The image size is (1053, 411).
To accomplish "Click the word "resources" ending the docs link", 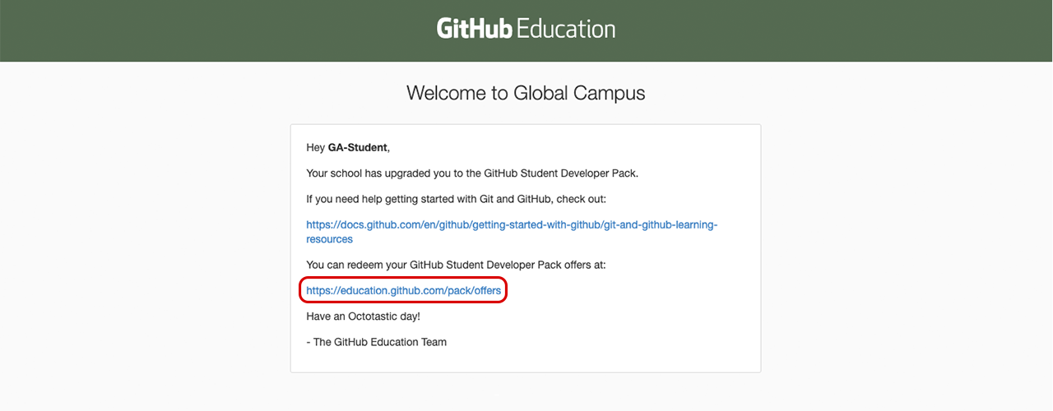I will click(329, 239).
